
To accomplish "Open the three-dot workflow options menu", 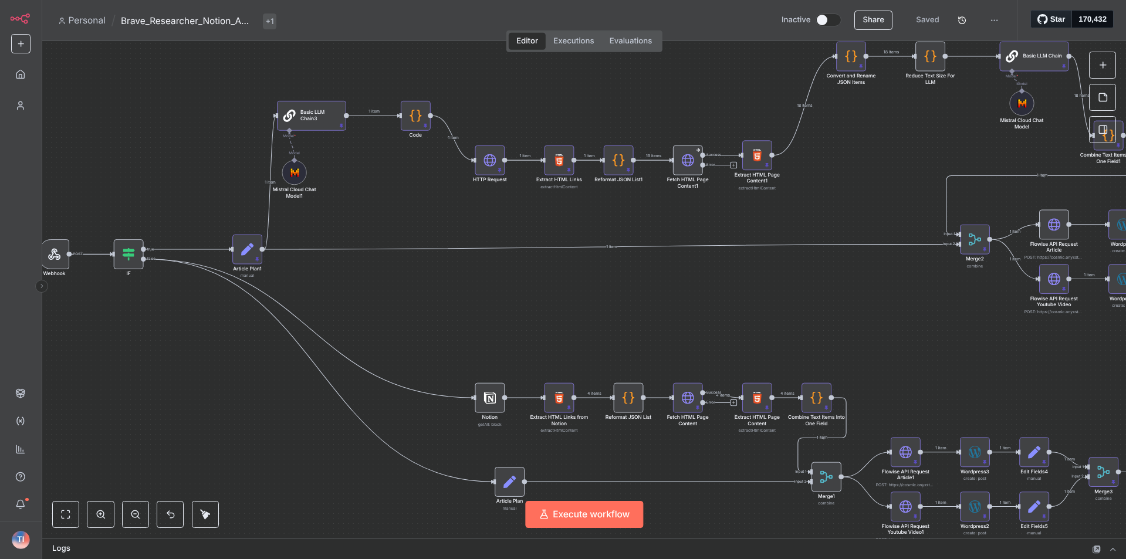I will [994, 20].
